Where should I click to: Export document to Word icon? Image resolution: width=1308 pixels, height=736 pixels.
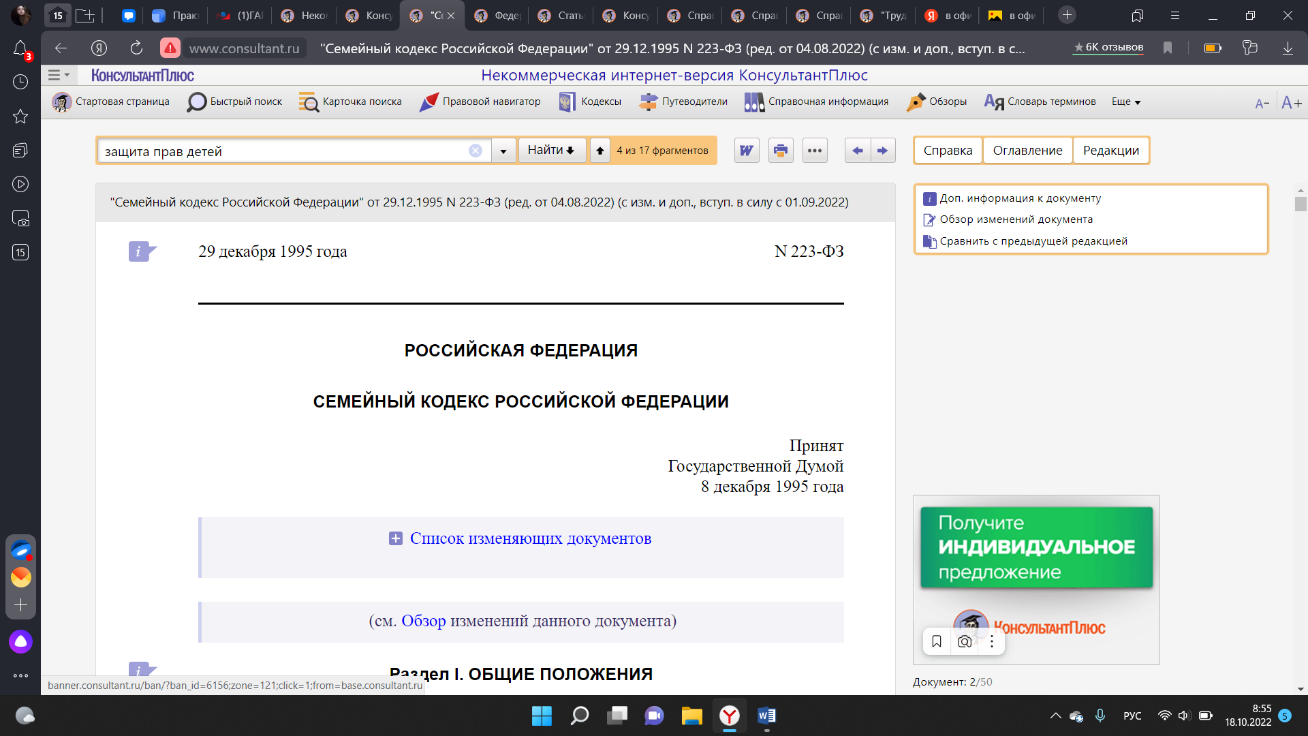click(747, 151)
